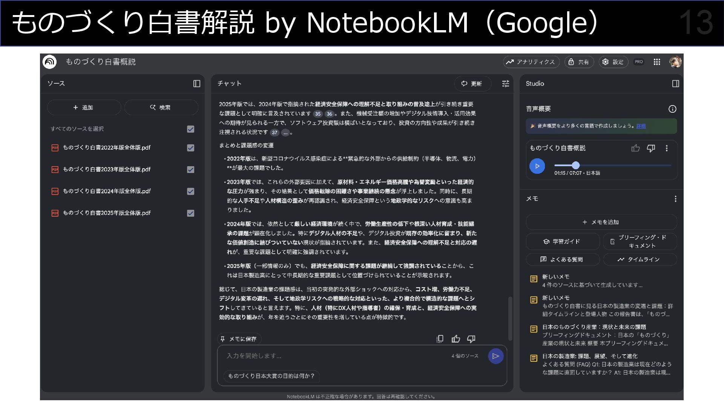
Task: Open citation number 36
Action: [x=330, y=114]
